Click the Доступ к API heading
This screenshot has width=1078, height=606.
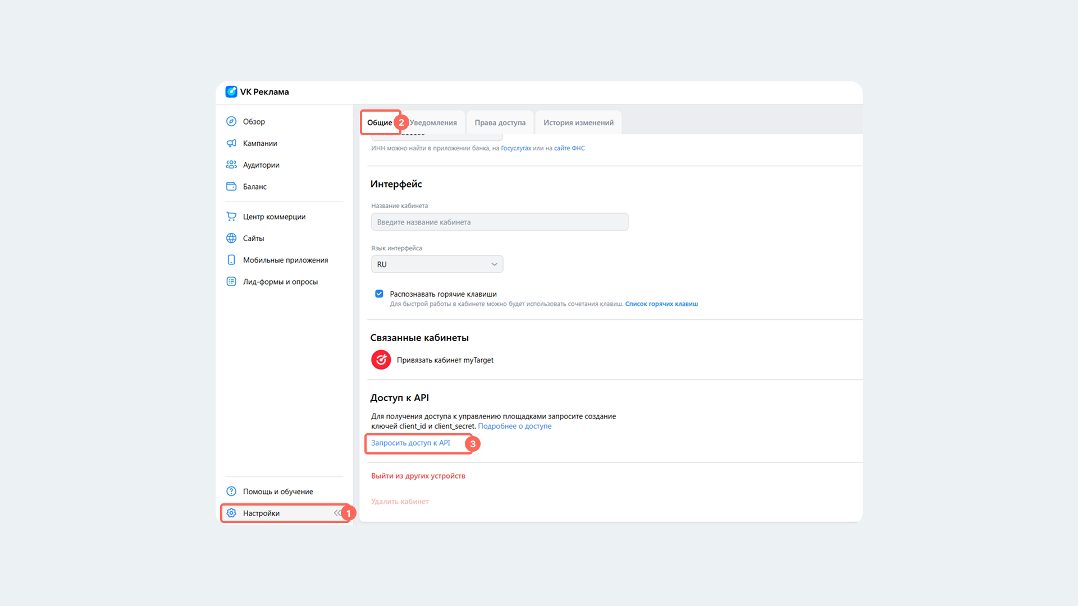400,398
